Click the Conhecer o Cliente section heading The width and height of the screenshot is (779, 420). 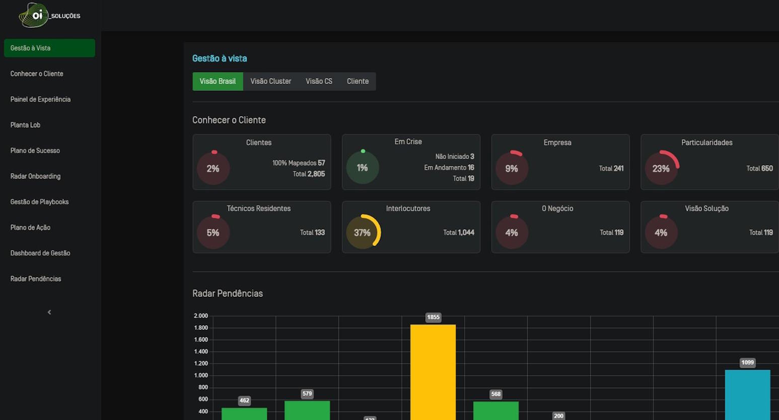pyautogui.click(x=229, y=120)
